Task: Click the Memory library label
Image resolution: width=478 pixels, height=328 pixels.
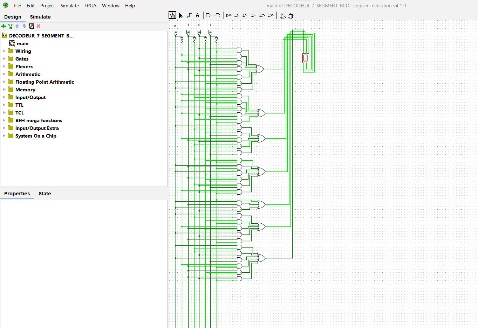Action: pyautogui.click(x=25, y=90)
